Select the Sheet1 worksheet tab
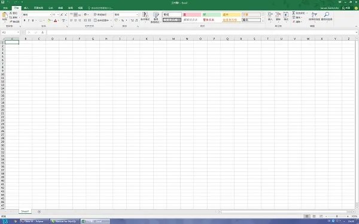The width and height of the screenshot is (359, 224). 25,211
